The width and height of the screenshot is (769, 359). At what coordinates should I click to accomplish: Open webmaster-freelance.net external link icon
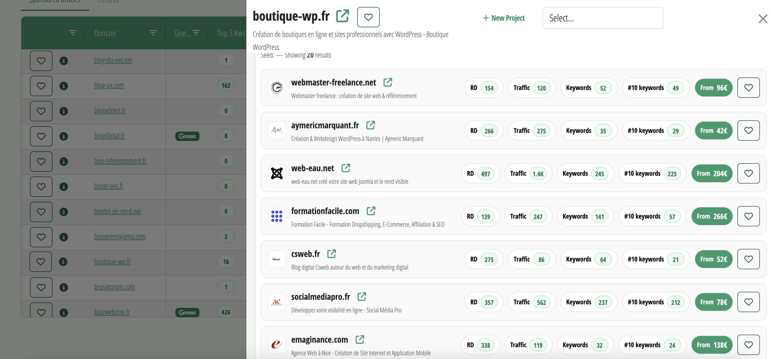click(x=387, y=82)
